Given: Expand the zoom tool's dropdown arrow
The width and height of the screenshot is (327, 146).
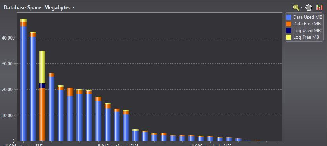Looking at the screenshot, I should pos(301,8).
